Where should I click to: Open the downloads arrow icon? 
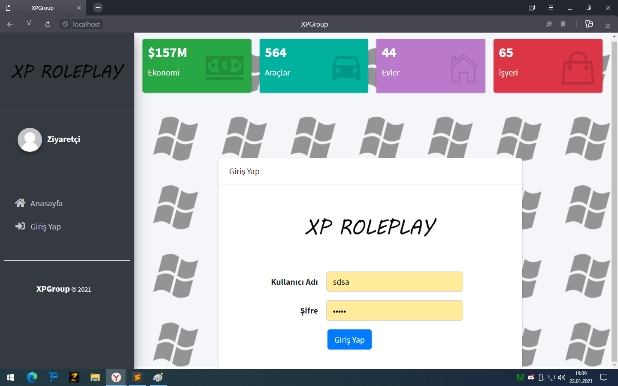pos(608,24)
